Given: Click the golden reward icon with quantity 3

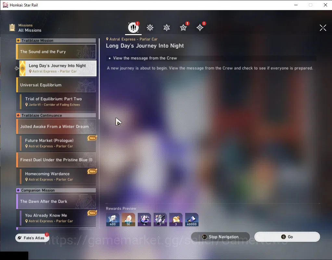Looking at the screenshot, I should pyautogui.click(x=176, y=219).
